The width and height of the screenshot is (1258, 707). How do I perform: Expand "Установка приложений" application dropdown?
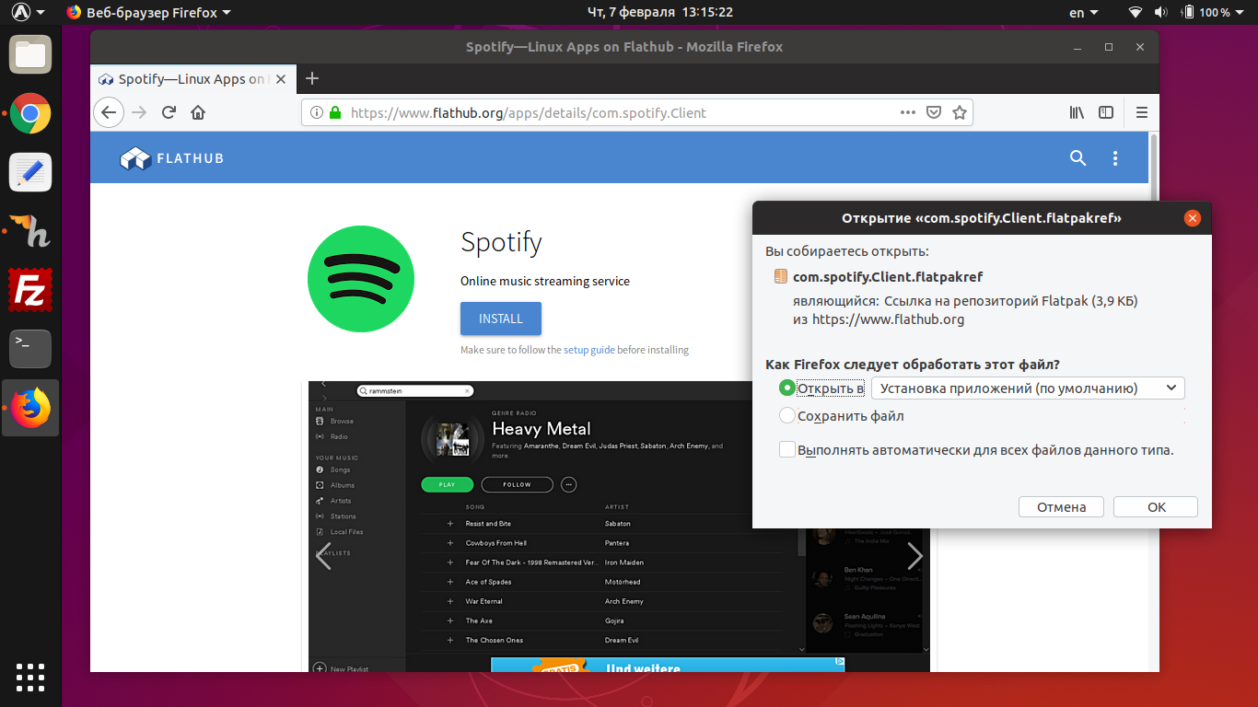(1028, 388)
